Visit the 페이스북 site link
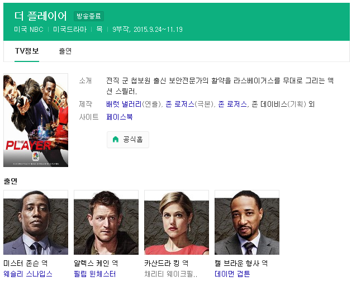Image resolution: width=361 pixels, height=286 pixels. [119, 117]
